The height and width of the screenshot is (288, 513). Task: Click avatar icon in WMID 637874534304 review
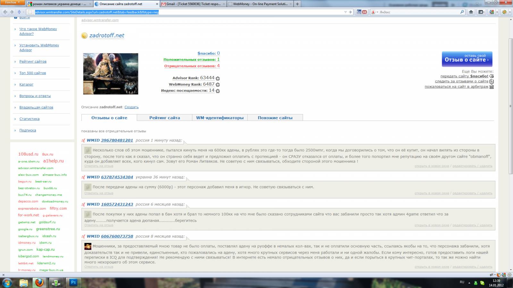pos(88,187)
